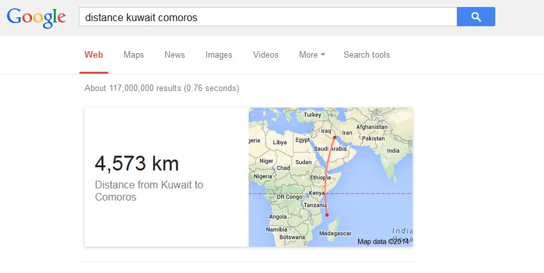The height and width of the screenshot is (273, 544).
Task: Click the blue magnifier search button
Action: point(475,17)
